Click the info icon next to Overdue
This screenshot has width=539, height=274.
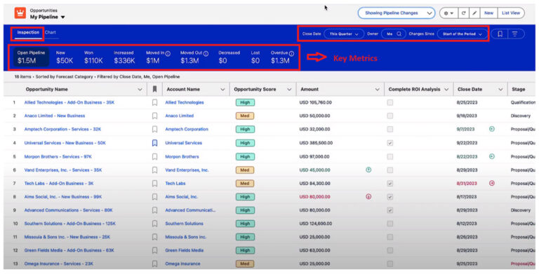pyautogui.click(x=291, y=53)
